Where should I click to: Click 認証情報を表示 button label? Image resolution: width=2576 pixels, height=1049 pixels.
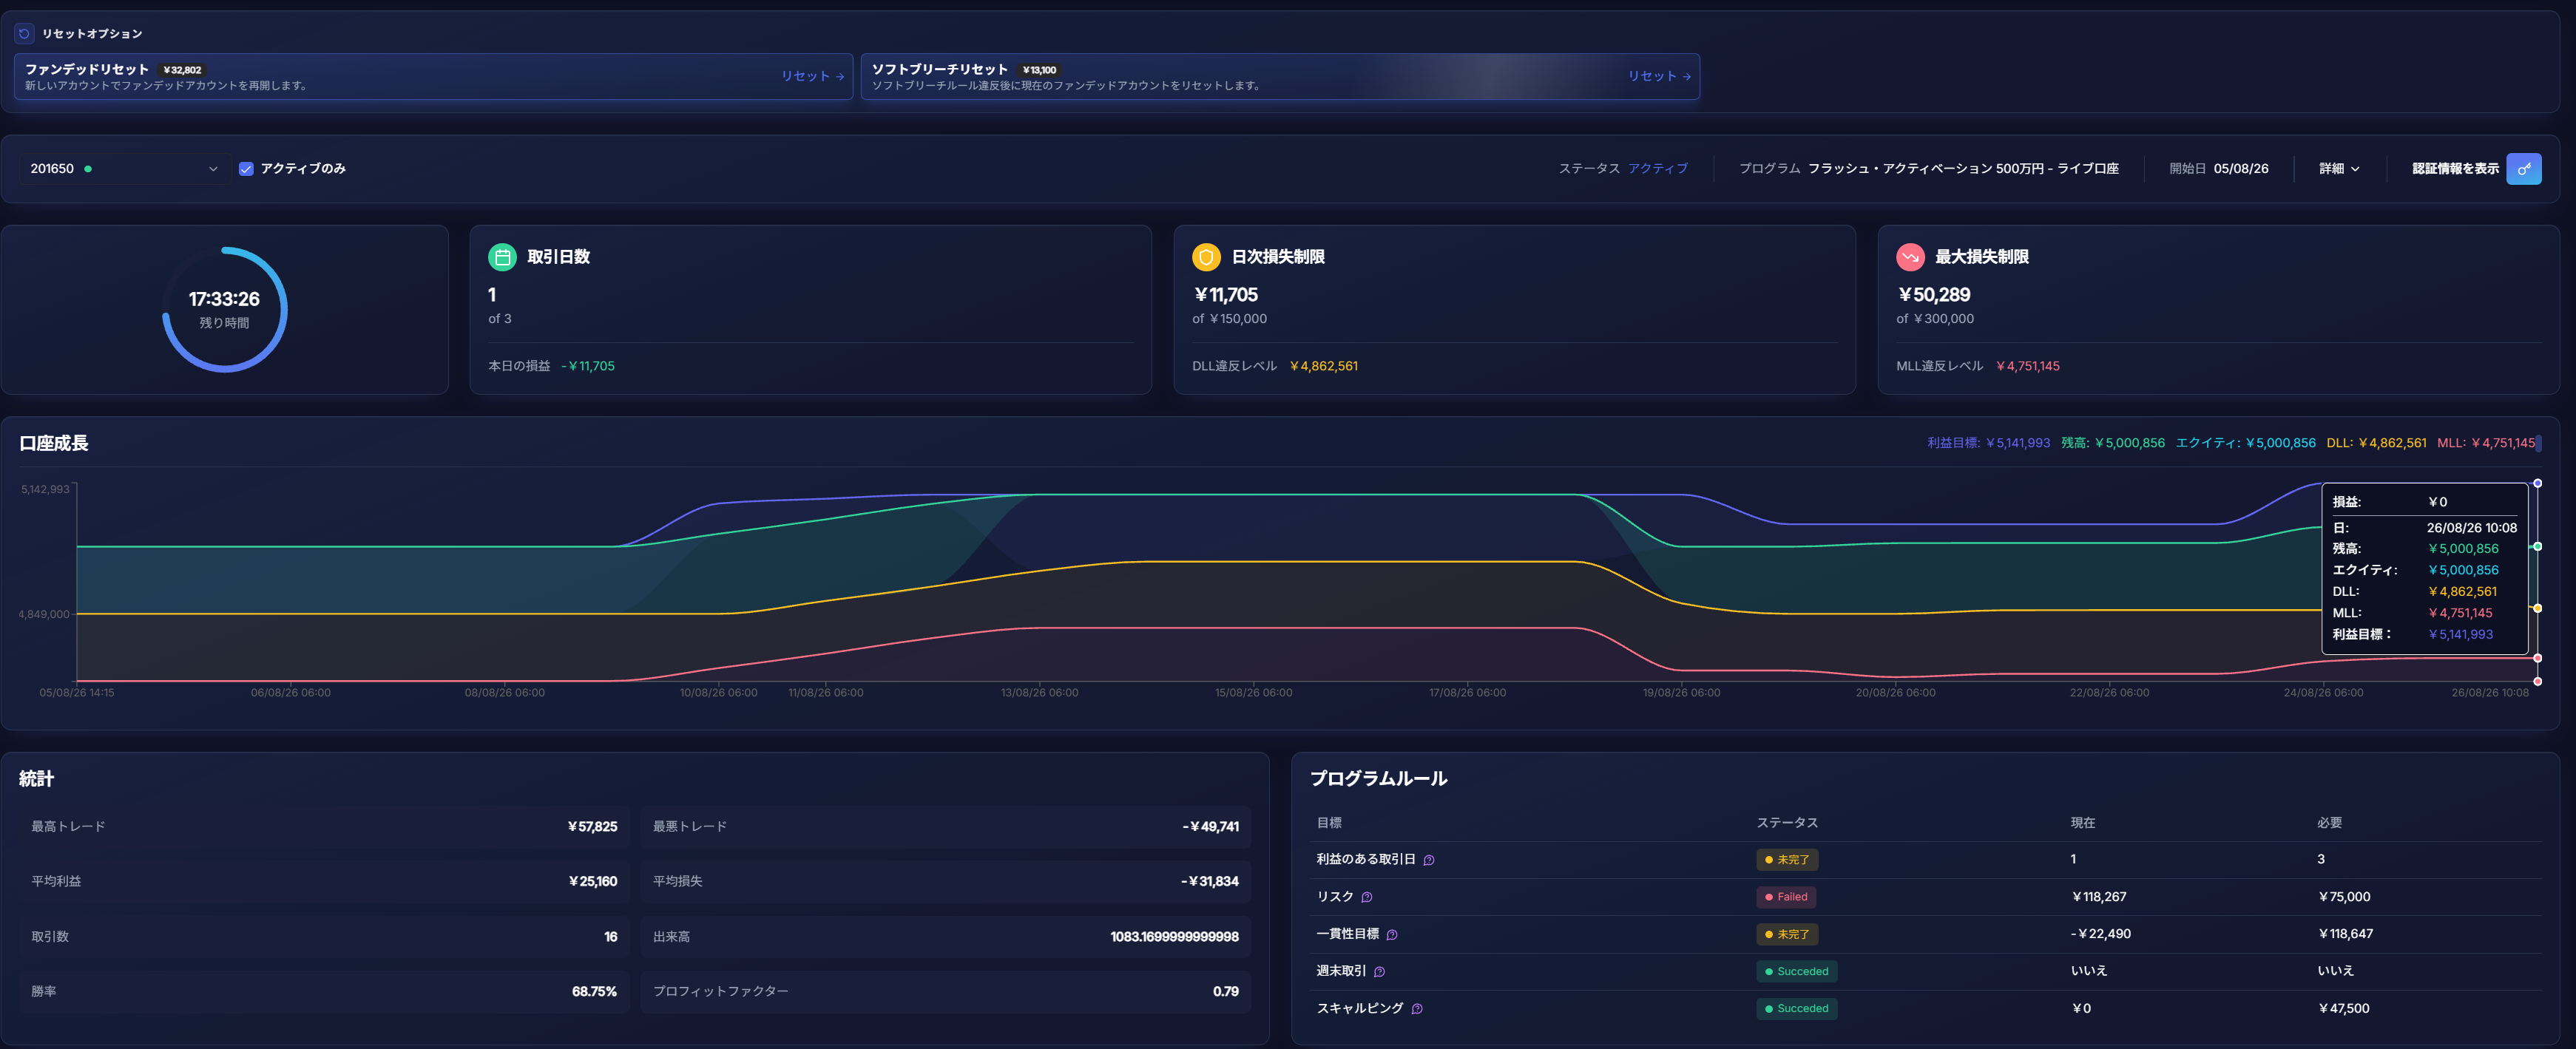pos(2455,169)
